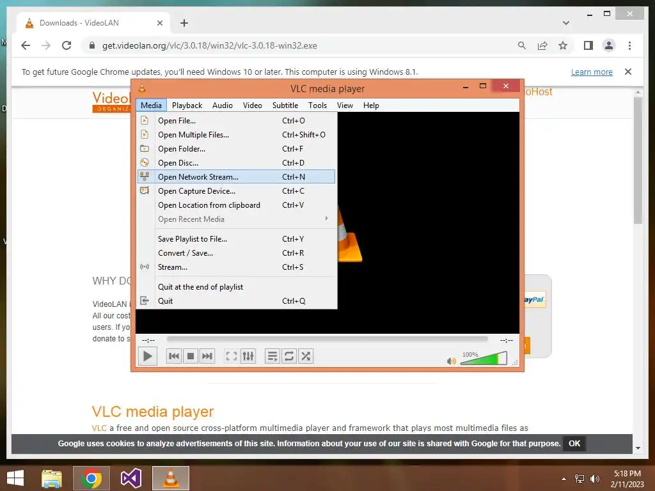The width and height of the screenshot is (655, 491).
Task: Open the Playback menu
Action: pyautogui.click(x=187, y=105)
